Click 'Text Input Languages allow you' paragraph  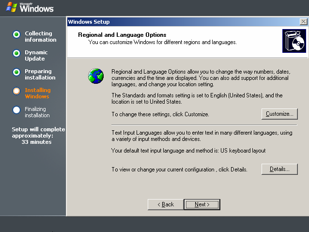click(x=202, y=136)
